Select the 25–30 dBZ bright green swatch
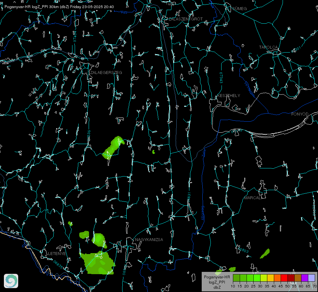Image resolution: width=318 pixels, height=292 pixels. click(x=257, y=278)
